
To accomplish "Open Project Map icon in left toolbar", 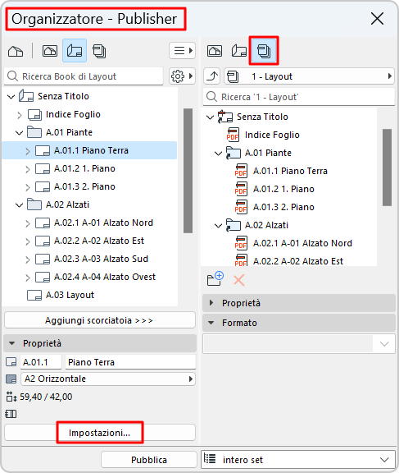I will pyautogui.click(x=16, y=51).
